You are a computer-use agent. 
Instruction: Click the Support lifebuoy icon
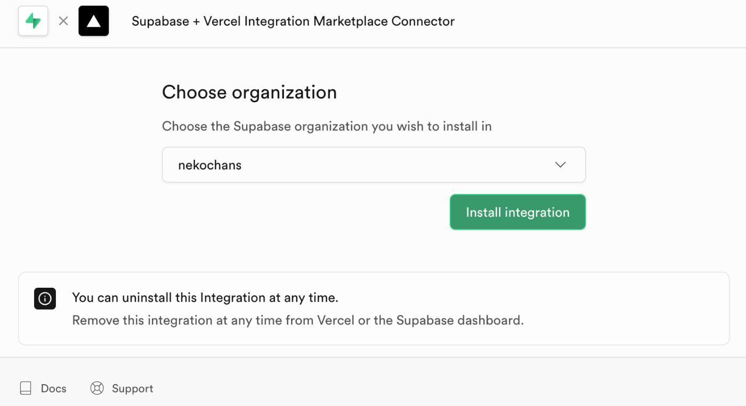pyautogui.click(x=97, y=388)
